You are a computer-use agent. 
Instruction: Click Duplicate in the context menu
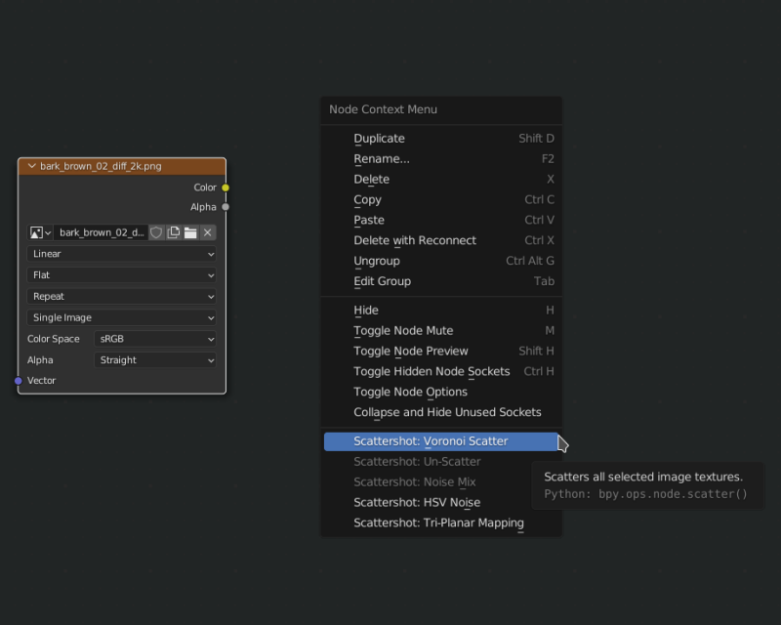click(x=379, y=139)
